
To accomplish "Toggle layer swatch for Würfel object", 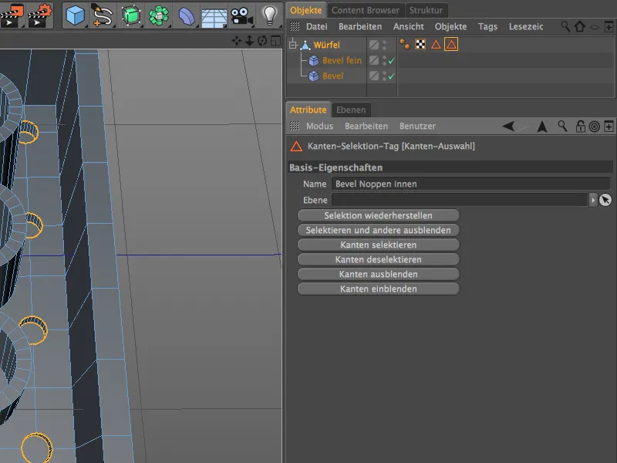I will (x=374, y=45).
